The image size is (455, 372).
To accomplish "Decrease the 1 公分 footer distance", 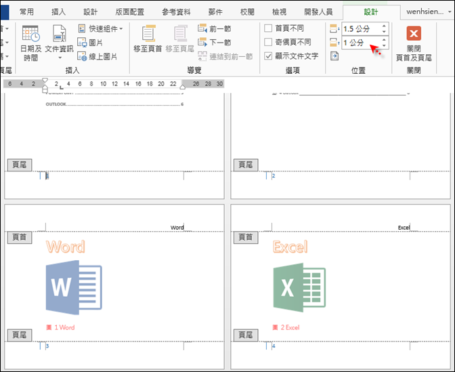I will click(384, 45).
